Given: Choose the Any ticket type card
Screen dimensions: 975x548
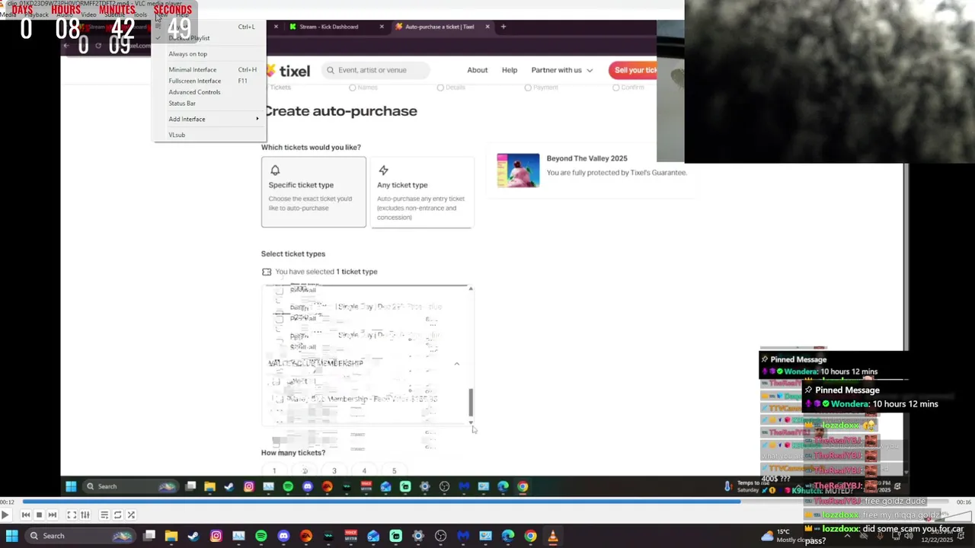Looking at the screenshot, I should 422,192.
